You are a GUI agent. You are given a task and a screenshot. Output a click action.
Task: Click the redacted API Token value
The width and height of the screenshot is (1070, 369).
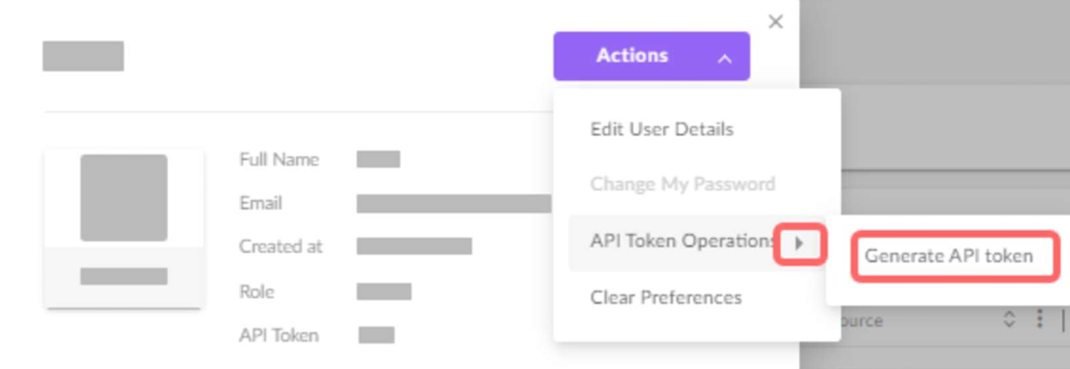pos(377,335)
